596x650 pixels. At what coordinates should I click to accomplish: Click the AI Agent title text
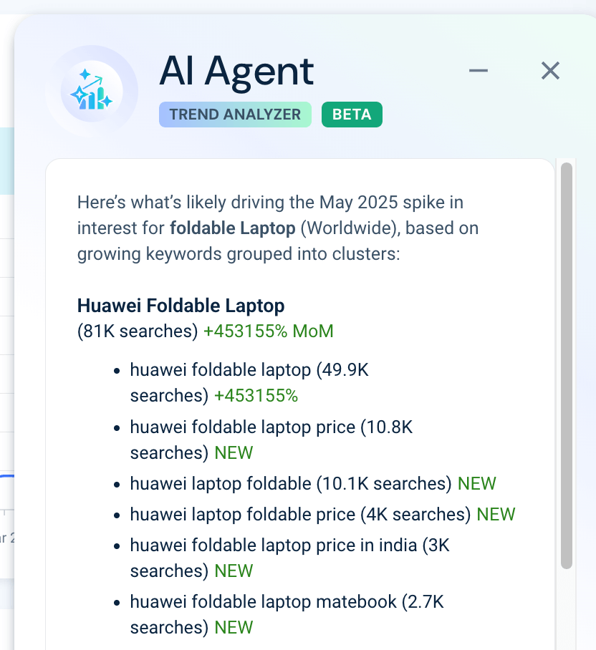[236, 71]
